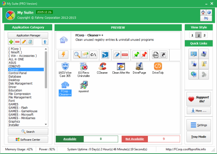Click the green plus add category icon
The height and width of the screenshot is (154, 217).
11,42
